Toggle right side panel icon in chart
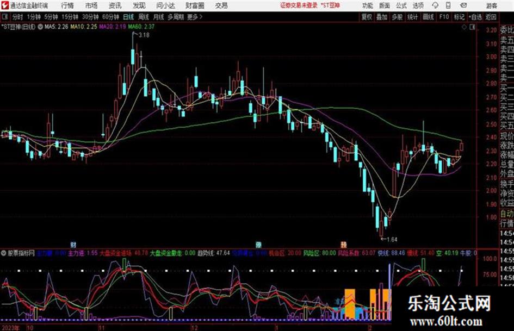514x331 pixels. pos(472,28)
